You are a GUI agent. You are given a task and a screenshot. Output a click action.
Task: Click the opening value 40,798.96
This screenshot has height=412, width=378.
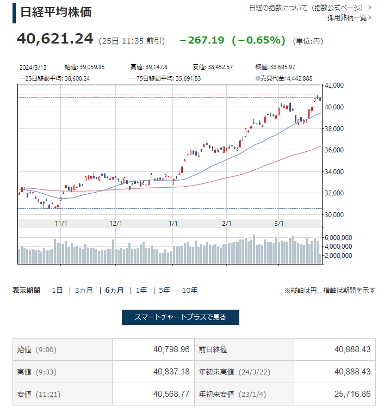click(x=171, y=349)
